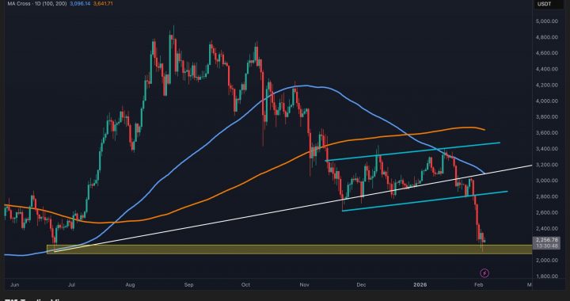Click the 4,800.00 price axis label
This screenshot has height=301, width=570.
[547, 37]
